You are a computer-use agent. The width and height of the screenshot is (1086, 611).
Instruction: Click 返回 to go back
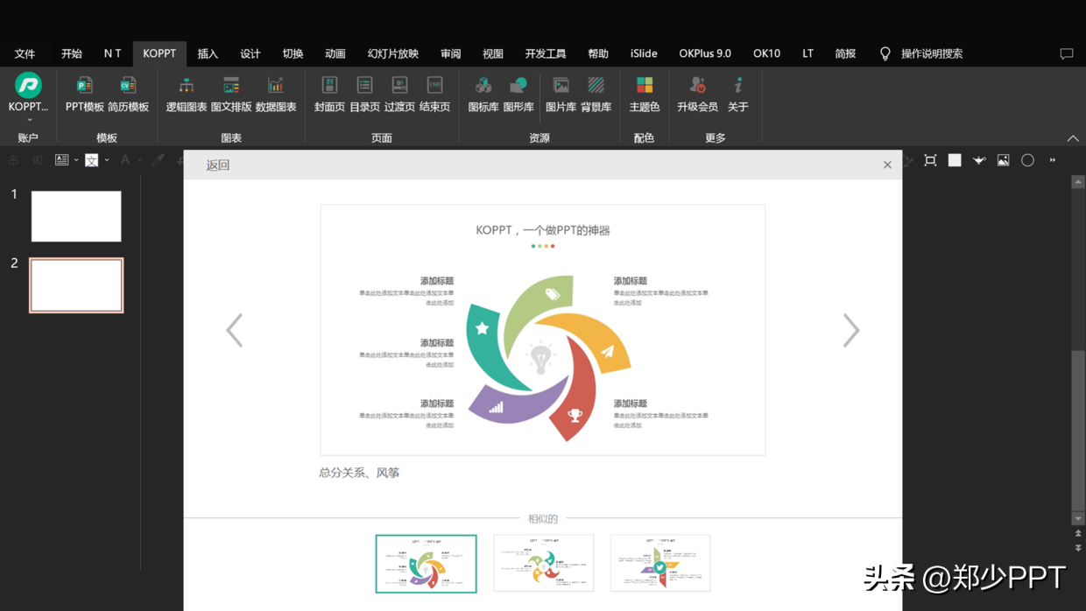[218, 165]
